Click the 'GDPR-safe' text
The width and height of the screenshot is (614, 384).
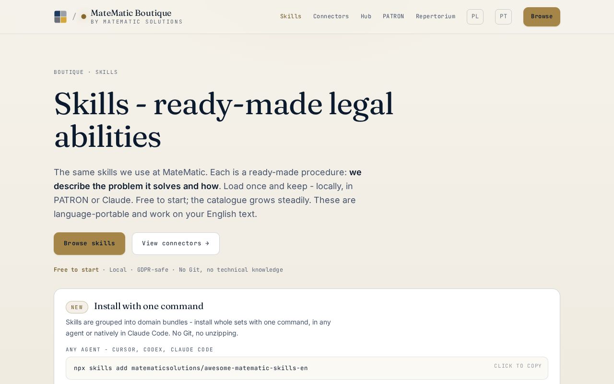(153, 270)
